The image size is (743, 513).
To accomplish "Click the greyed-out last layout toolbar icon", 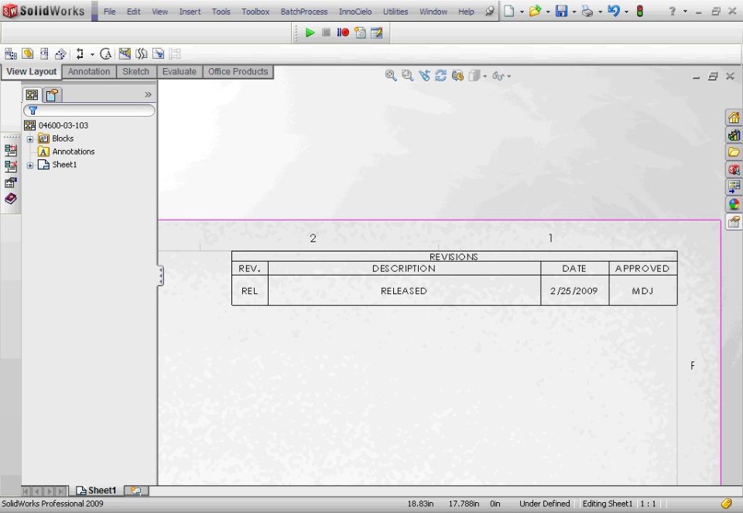I will coord(175,54).
